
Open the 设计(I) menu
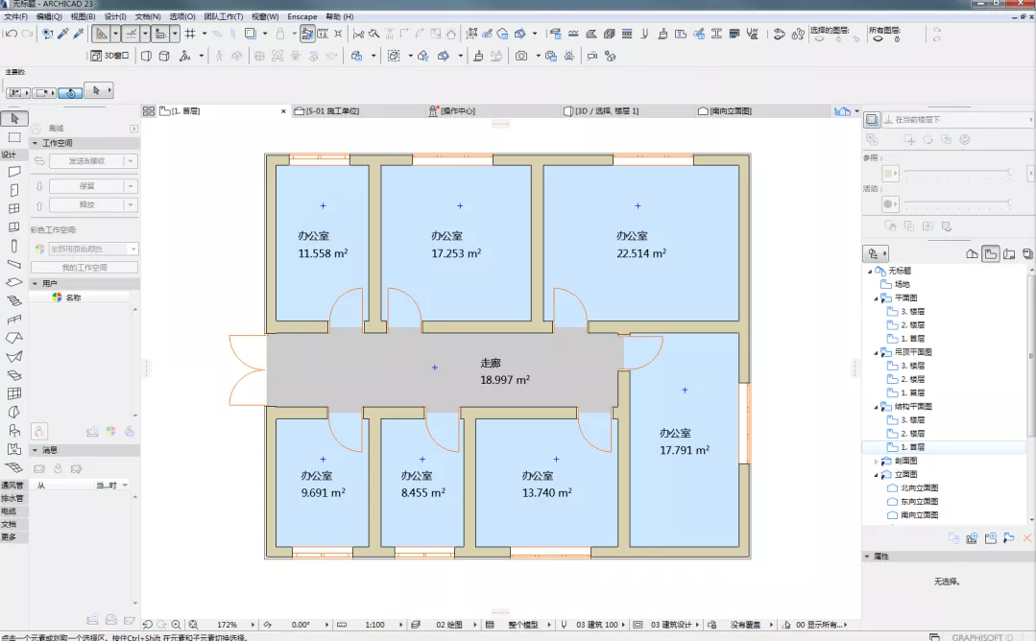115,16
